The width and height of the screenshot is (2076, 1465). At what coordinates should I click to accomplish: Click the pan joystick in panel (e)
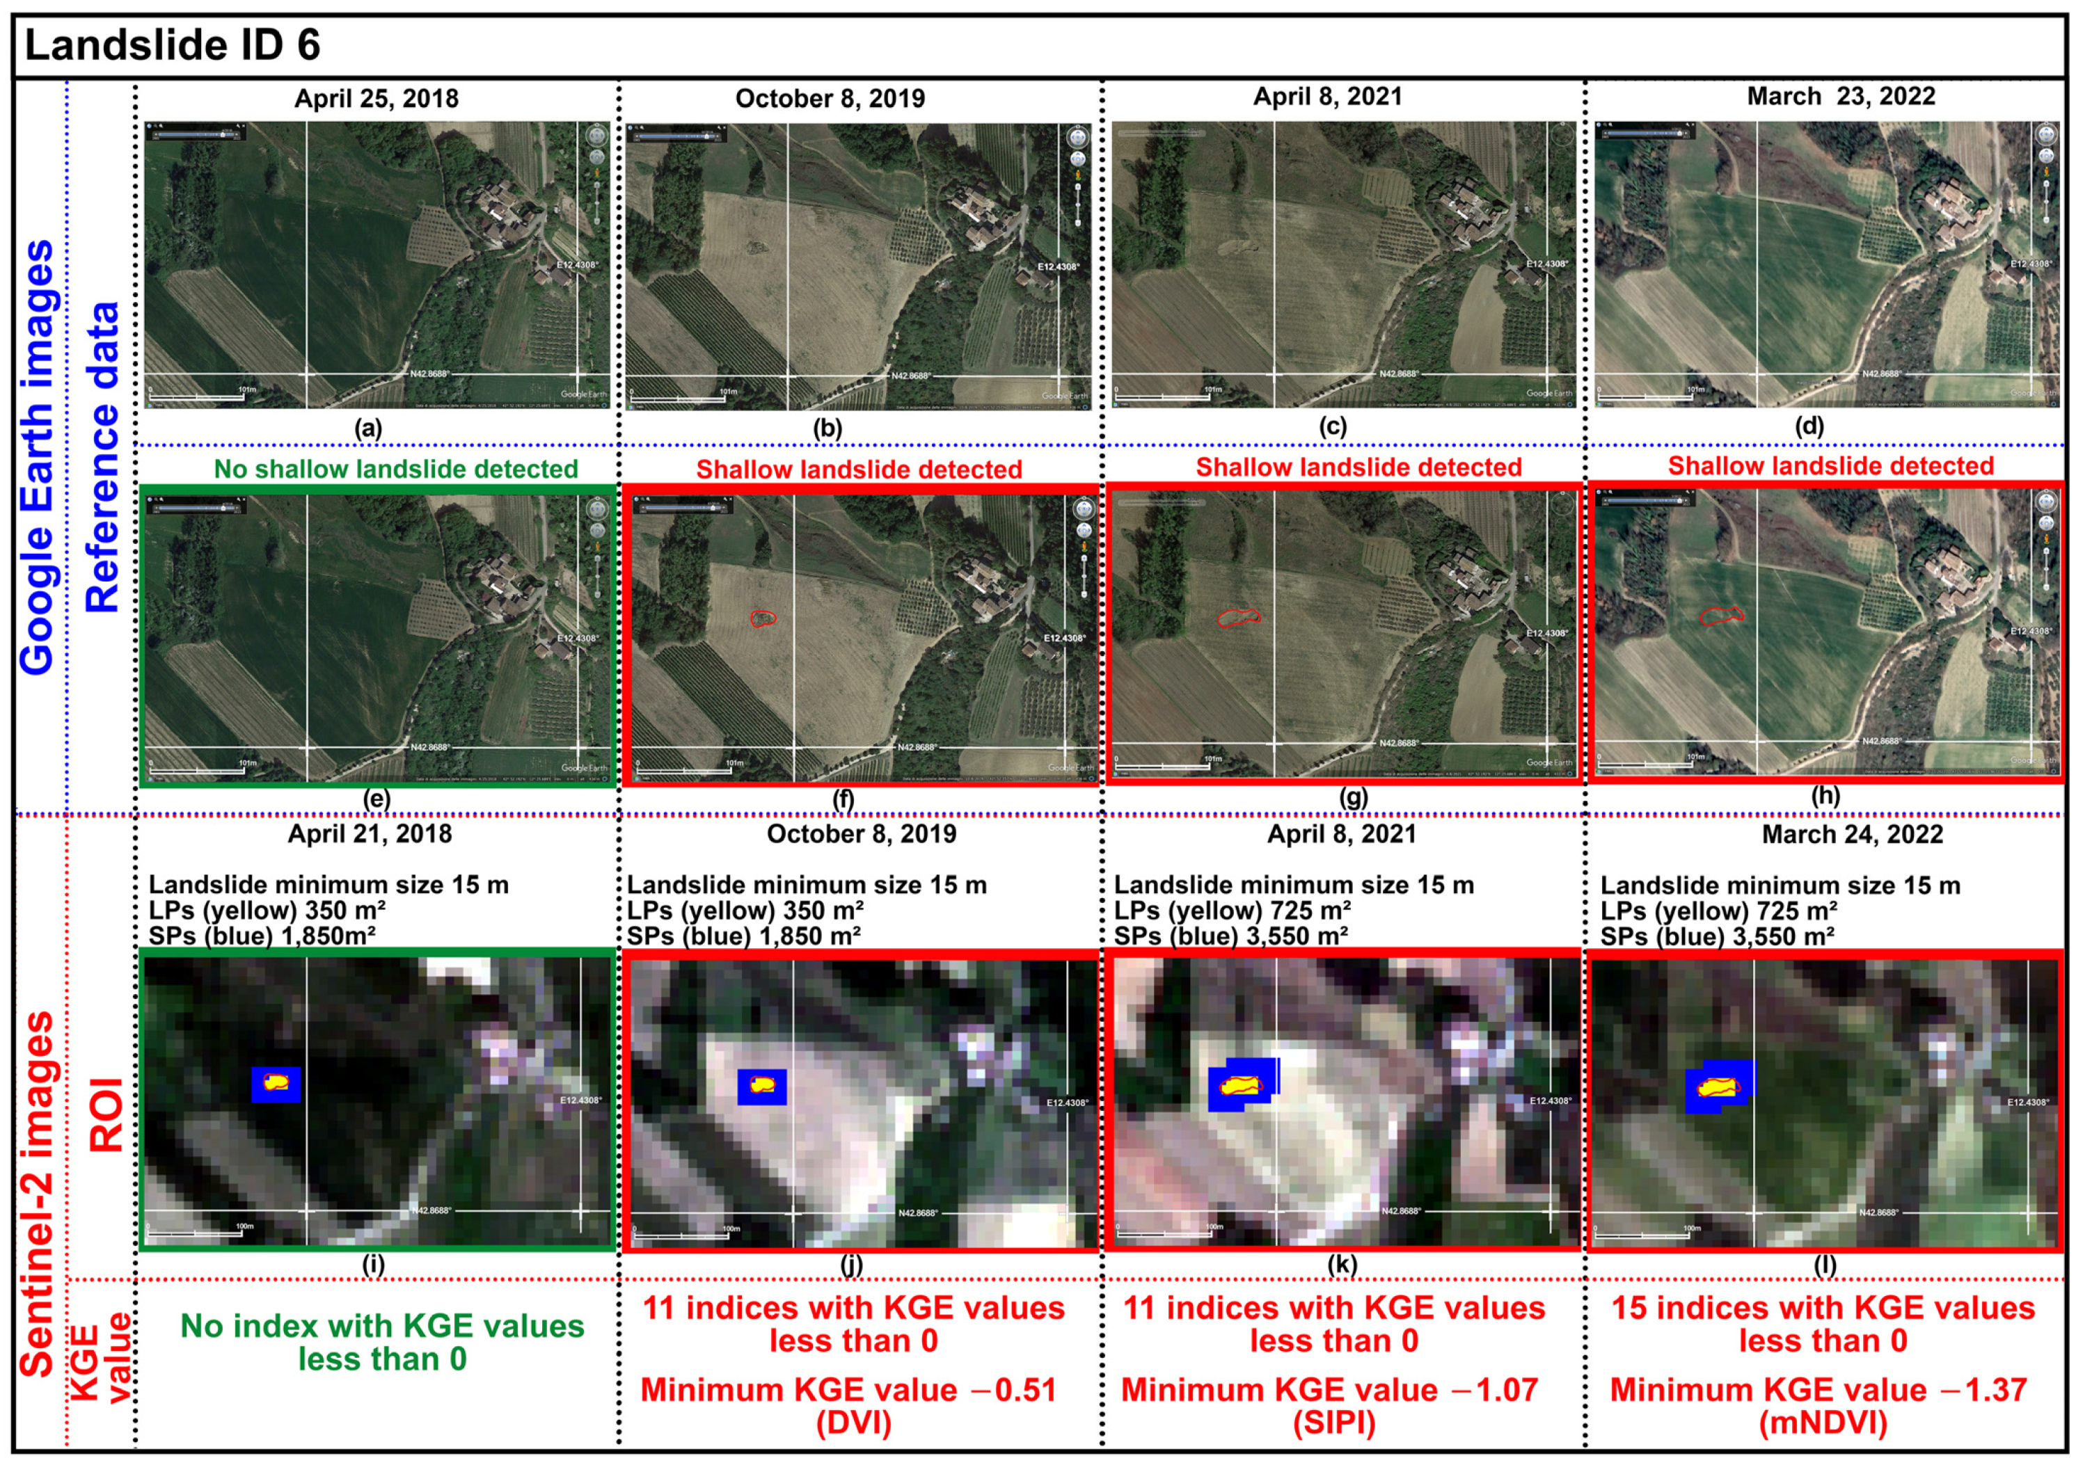tap(598, 531)
